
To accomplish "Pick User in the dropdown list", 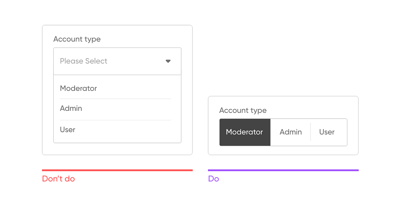I will click(x=68, y=130).
